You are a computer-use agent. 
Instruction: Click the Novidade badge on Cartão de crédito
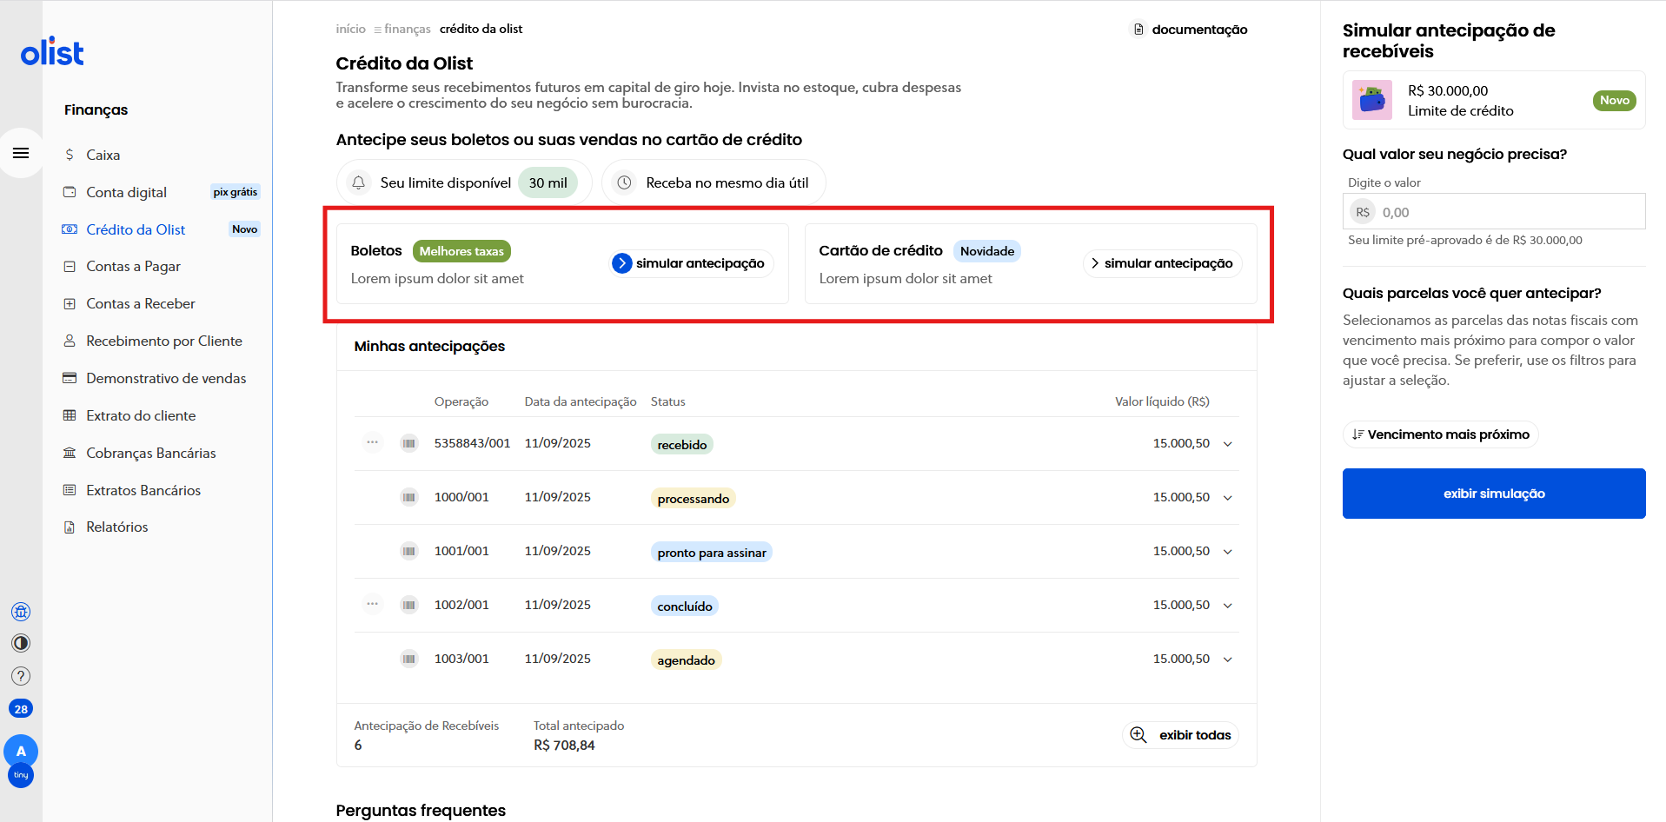pyautogui.click(x=987, y=251)
